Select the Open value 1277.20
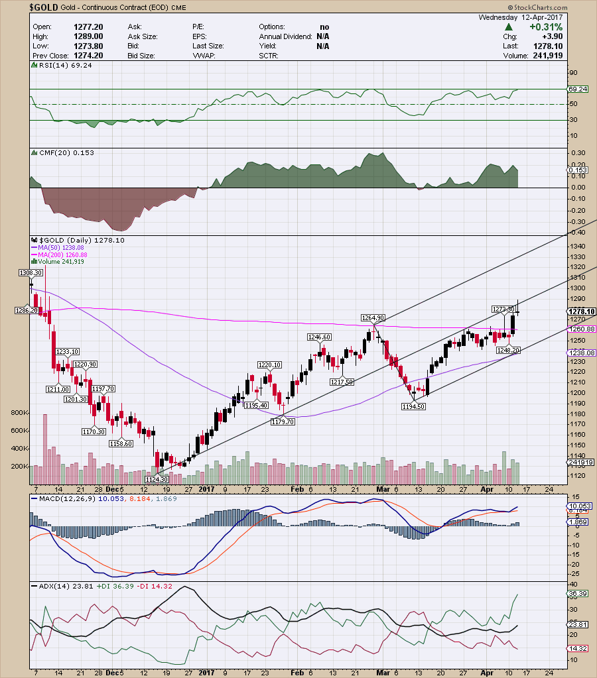The width and height of the screenshot is (597, 678). click(88, 27)
